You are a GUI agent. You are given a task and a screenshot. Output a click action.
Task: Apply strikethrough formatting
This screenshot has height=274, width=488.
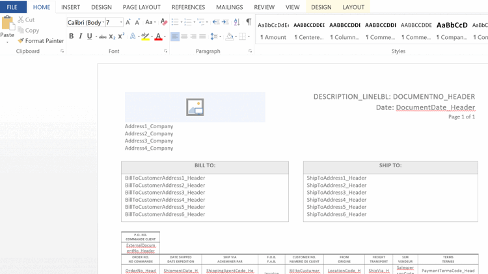point(102,37)
